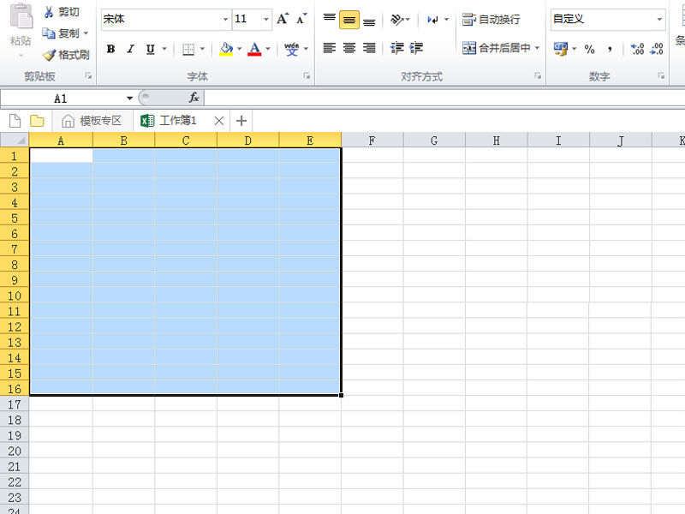Open the fill color dropdown arrow

click(x=240, y=49)
